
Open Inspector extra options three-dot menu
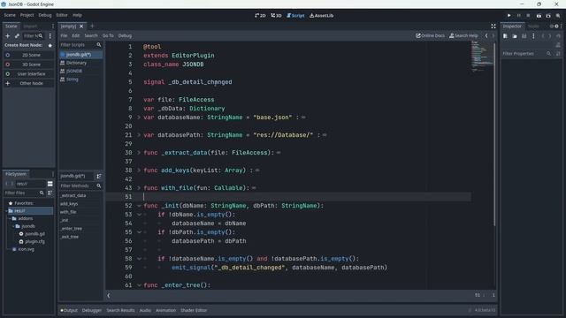click(533, 36)
